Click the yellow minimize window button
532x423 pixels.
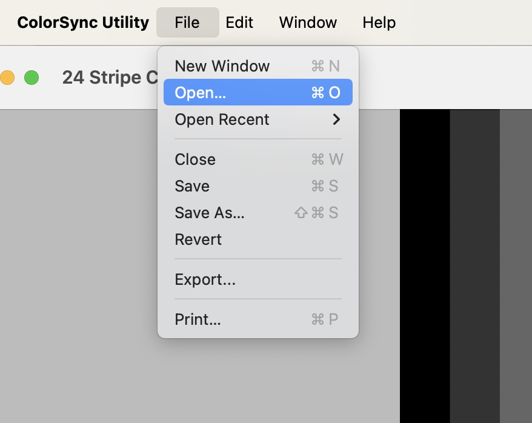point(7,78)
